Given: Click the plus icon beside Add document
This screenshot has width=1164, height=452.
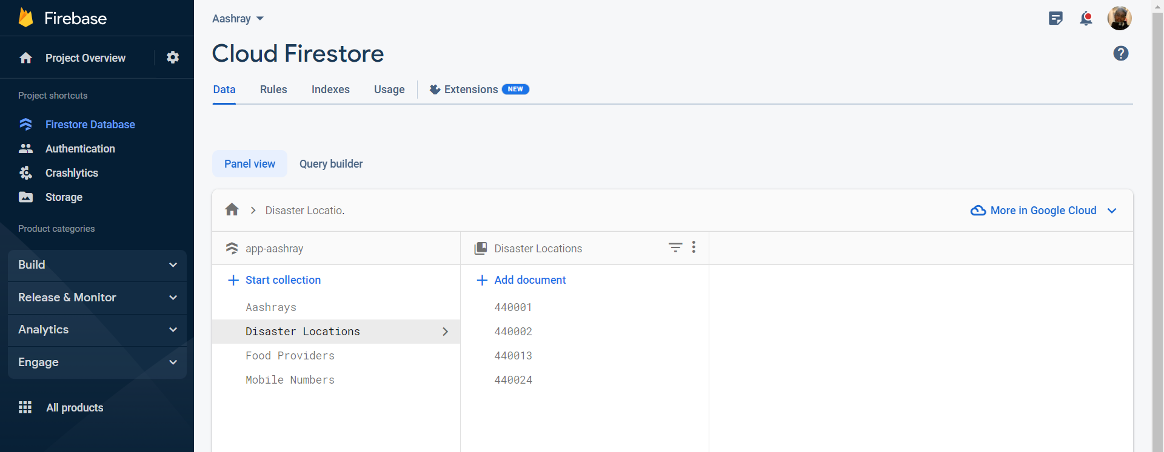Looking at the screenshot, I should click(482, 280).
